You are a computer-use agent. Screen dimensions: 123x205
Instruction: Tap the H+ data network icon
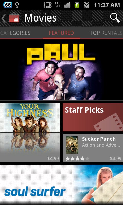58,5
